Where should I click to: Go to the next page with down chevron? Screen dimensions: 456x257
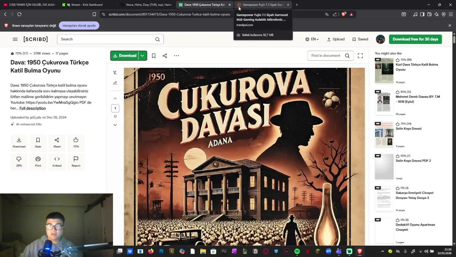pyautogui.click(x=115, y=125)
